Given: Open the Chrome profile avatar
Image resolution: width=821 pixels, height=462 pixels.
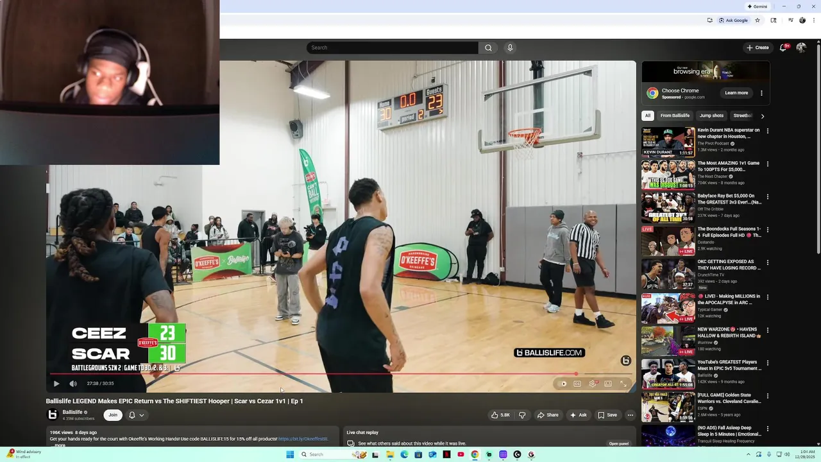Looking at the screenshot, I should (802, 21).
